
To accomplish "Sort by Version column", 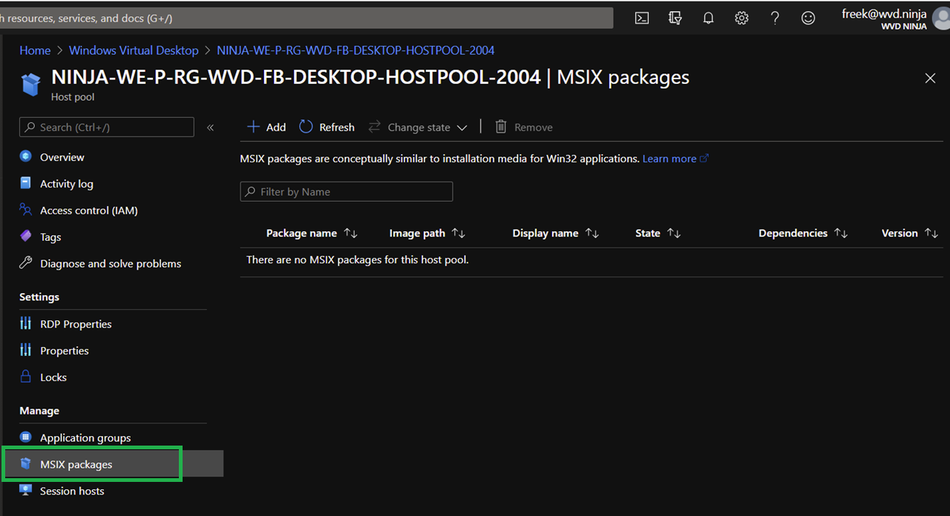I will [910, 233].
